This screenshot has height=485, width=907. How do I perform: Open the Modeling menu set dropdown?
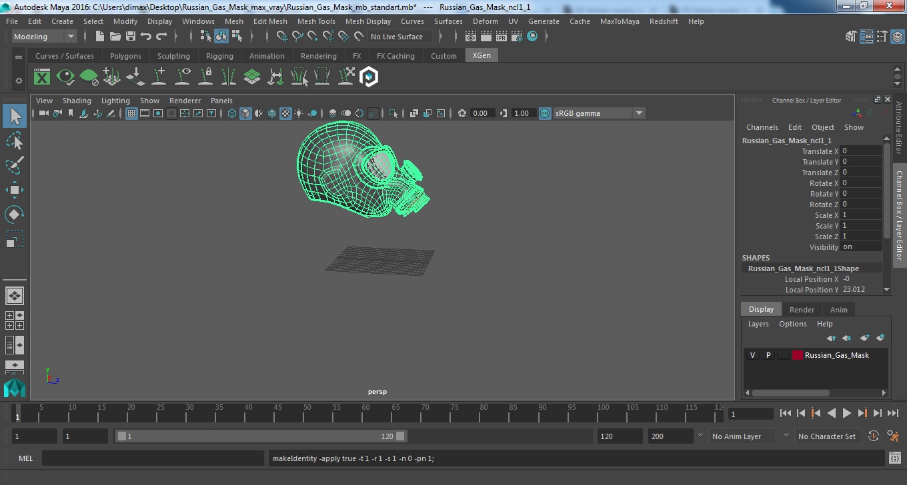coord(44,37)
